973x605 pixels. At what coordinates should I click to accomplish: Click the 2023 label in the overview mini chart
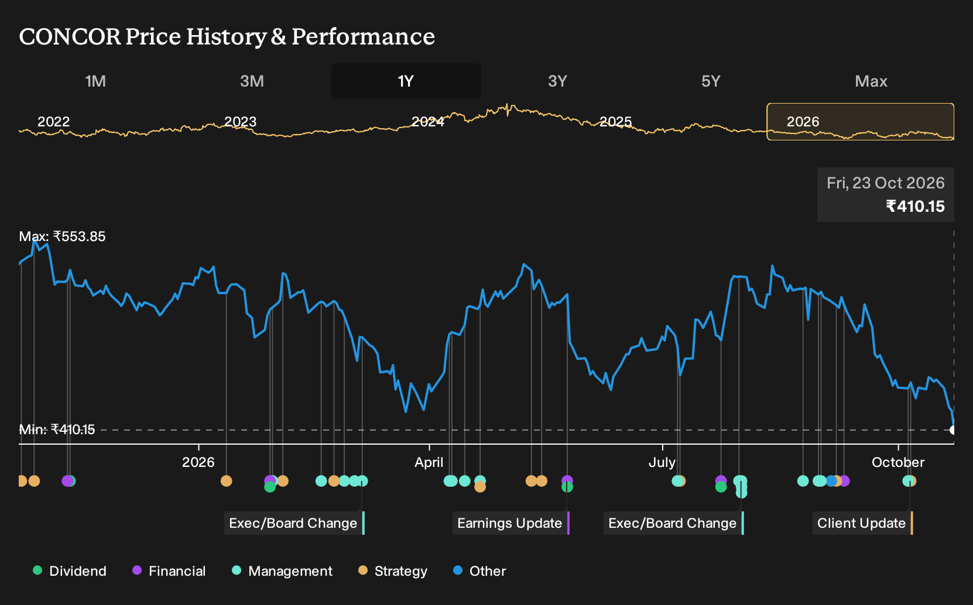pyautogui.click(x=241, y=122)
